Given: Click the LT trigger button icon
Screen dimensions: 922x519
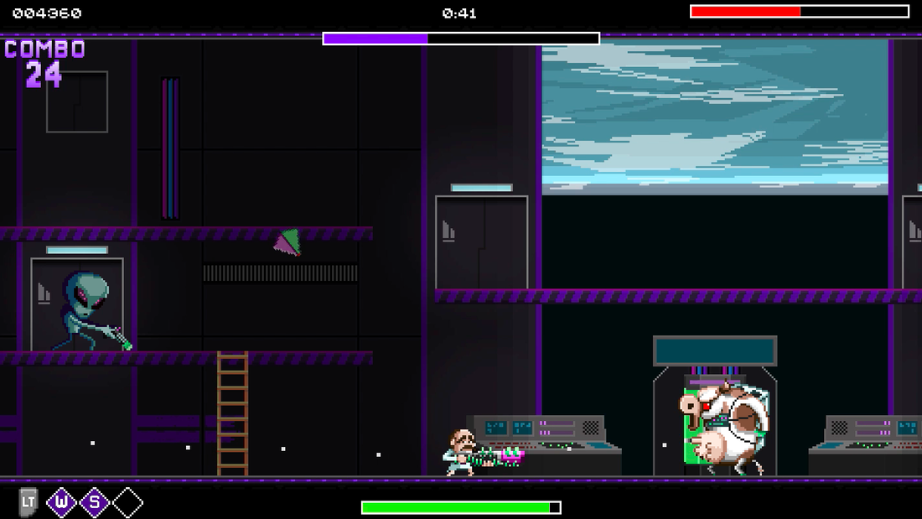Looking at the screenshot, I should 28,502.
